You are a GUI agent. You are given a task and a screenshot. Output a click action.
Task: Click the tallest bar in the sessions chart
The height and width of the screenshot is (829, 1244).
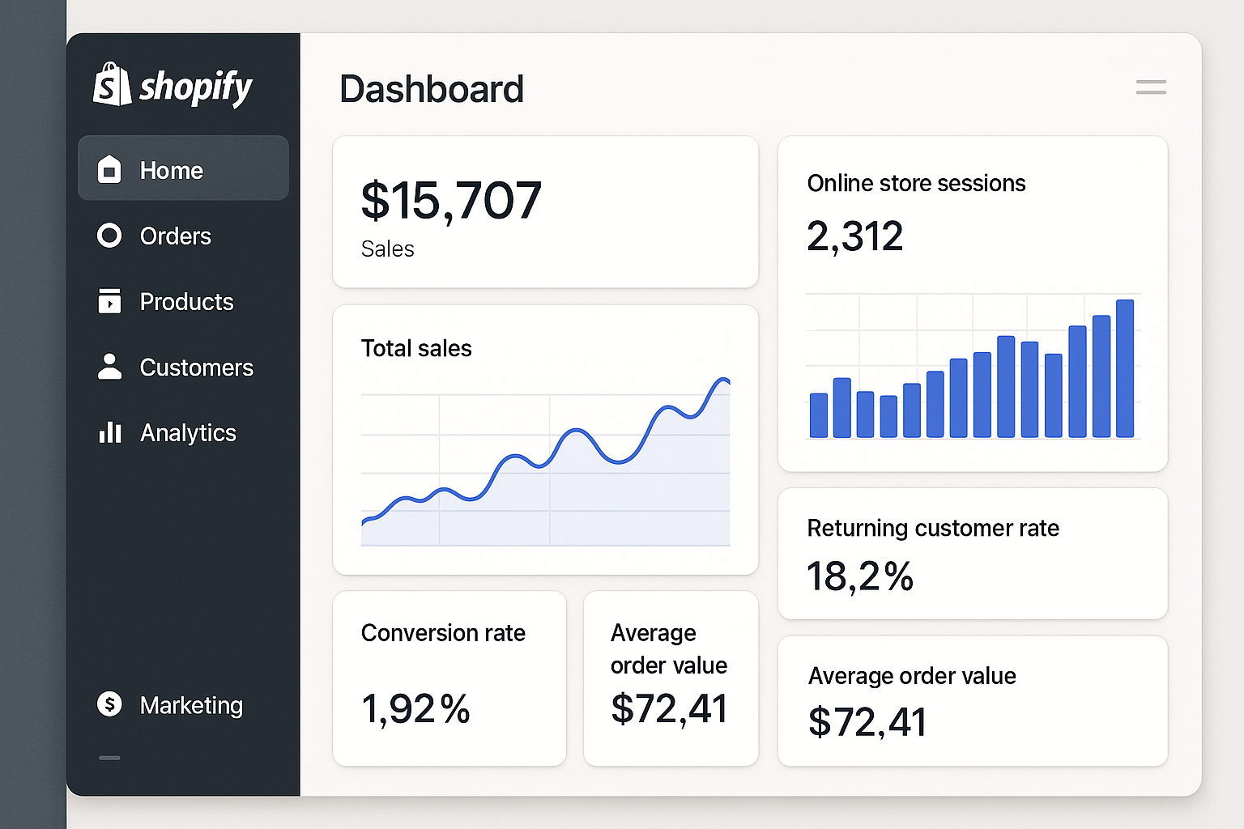coord(1126,368)
